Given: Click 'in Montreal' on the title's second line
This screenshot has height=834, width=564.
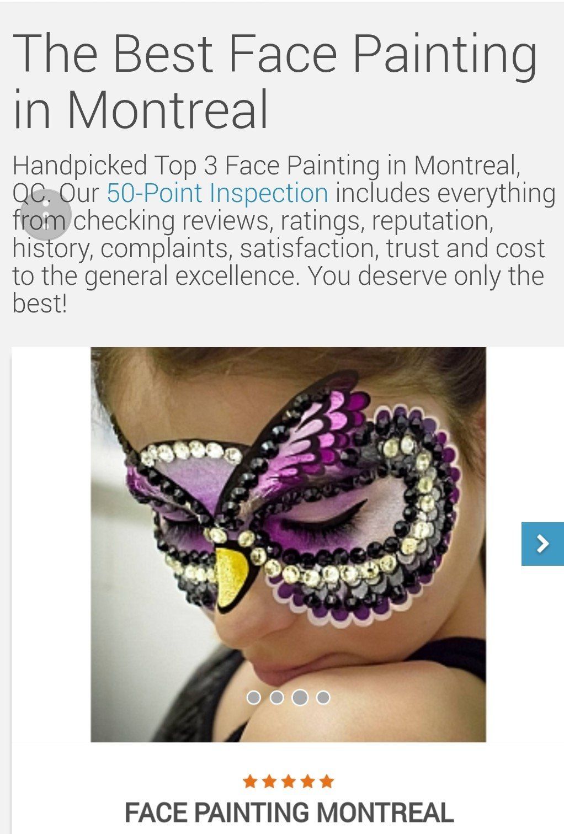Looking at the screenshot, I should [141, 109].
